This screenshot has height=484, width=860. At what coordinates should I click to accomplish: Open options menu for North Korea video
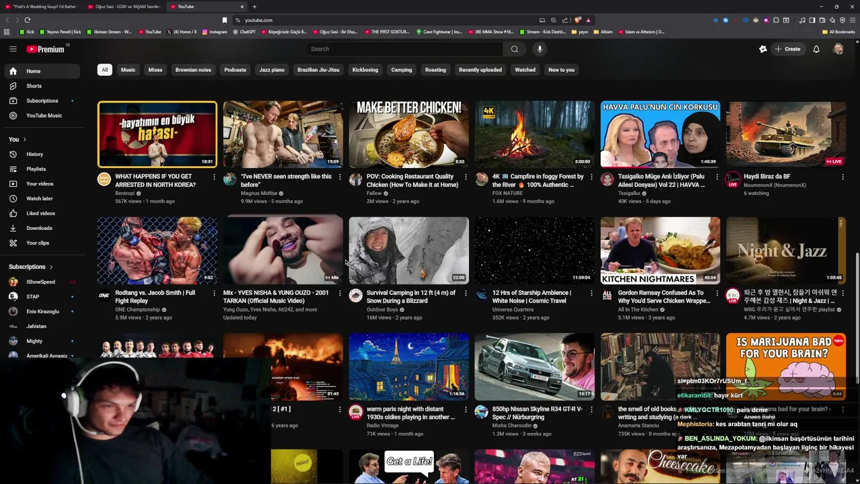pos(214,177)
